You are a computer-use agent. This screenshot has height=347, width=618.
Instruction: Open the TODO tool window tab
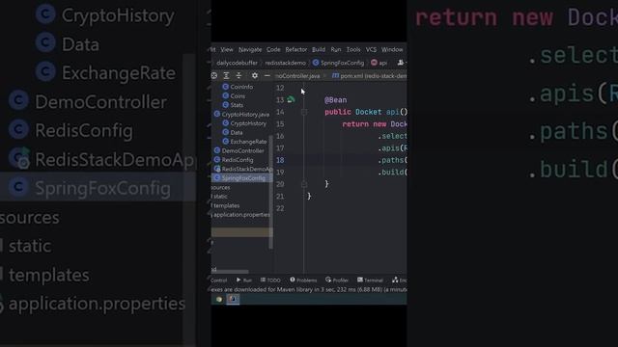click(x=270, y=280)
